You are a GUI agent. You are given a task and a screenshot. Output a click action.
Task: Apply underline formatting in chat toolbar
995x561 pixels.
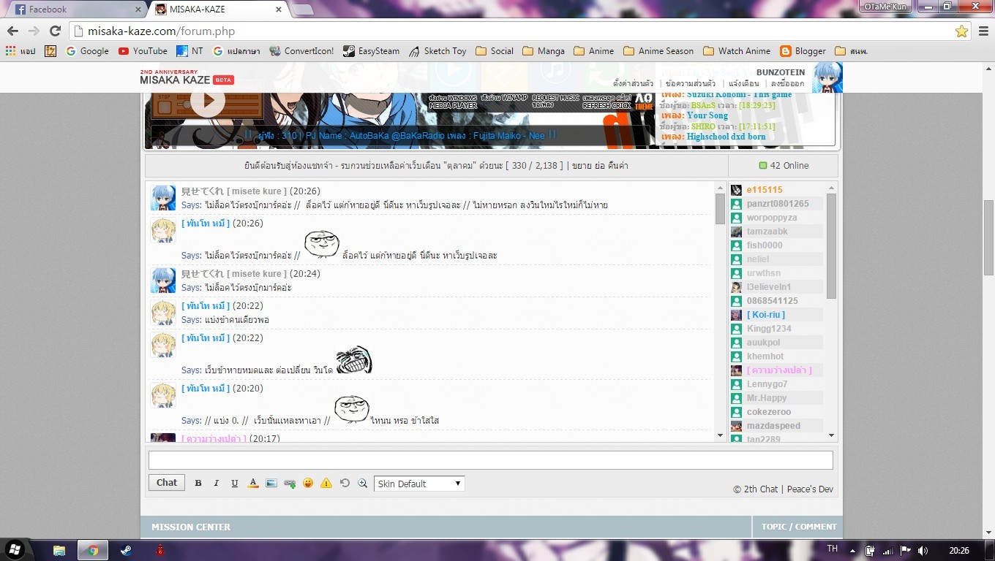coord(235,483)
